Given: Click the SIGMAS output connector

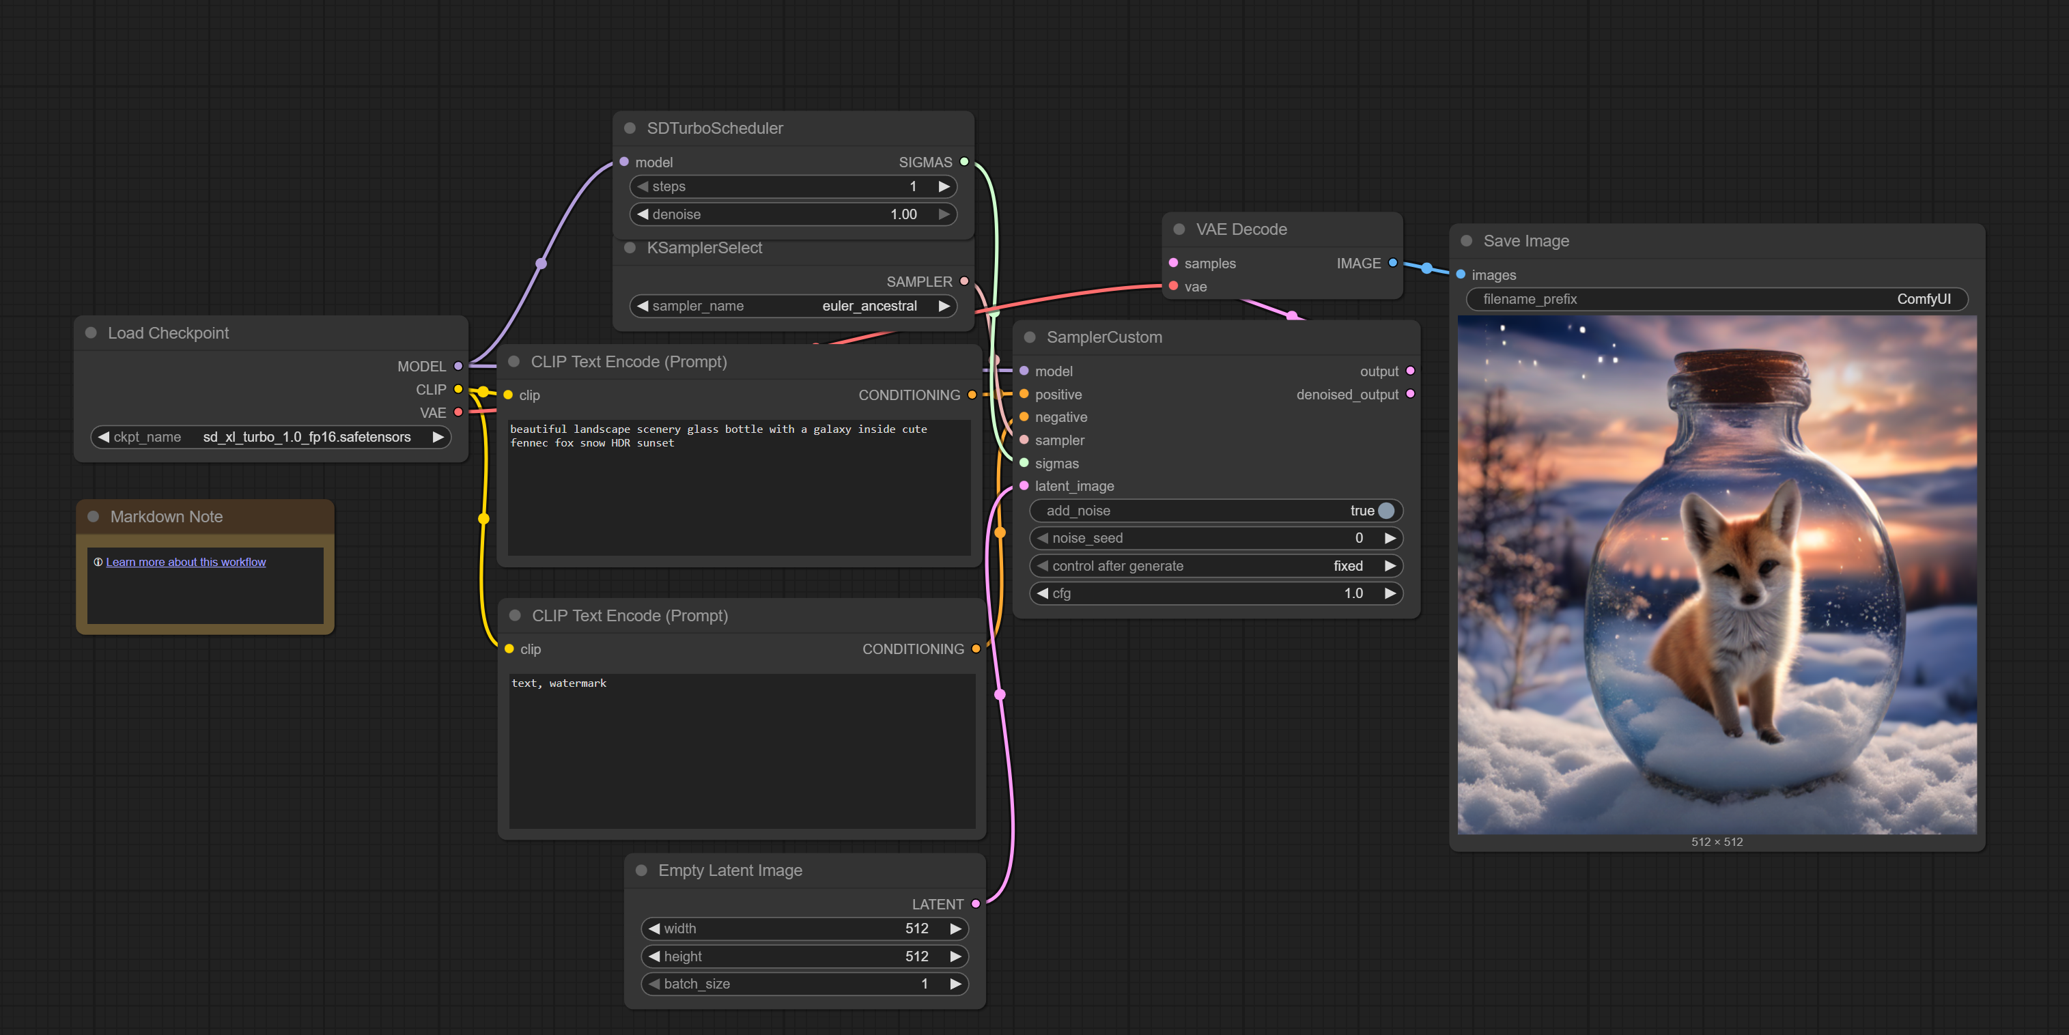Looking at the screenshot, I should [x=963, y=161].
